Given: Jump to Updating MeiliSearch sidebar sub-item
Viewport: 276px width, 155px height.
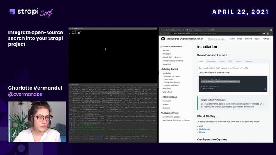Looking at the screenshot, I should (172, 85).
